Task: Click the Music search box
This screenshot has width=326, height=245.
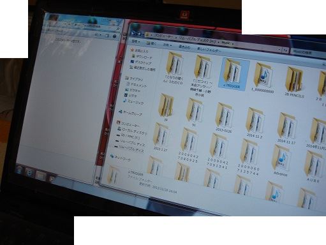Action: [308, 52]
